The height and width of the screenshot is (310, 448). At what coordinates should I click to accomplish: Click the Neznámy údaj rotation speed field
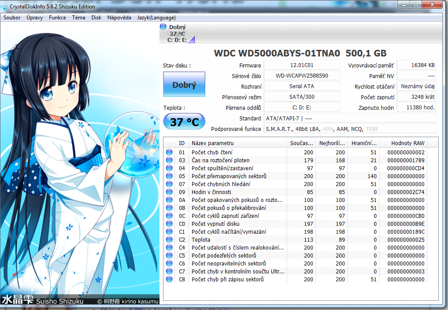pyautogui.click(x=417, y=86)
